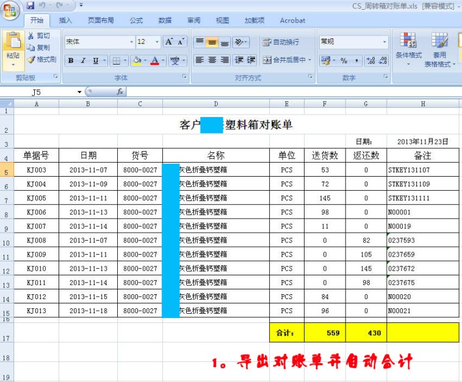Toggle underline formatting
Screen dimensions: 462x382
tap(95, 60)
